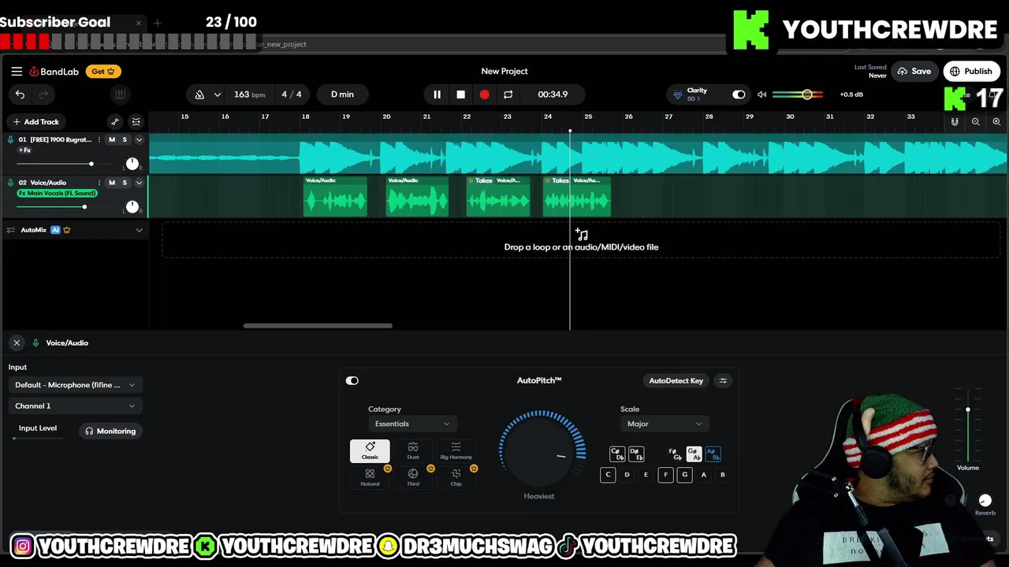The height and width of the screenshot is (567, 1009).
Task: Toggle the Clarity switch
Action: coord(739,94)
